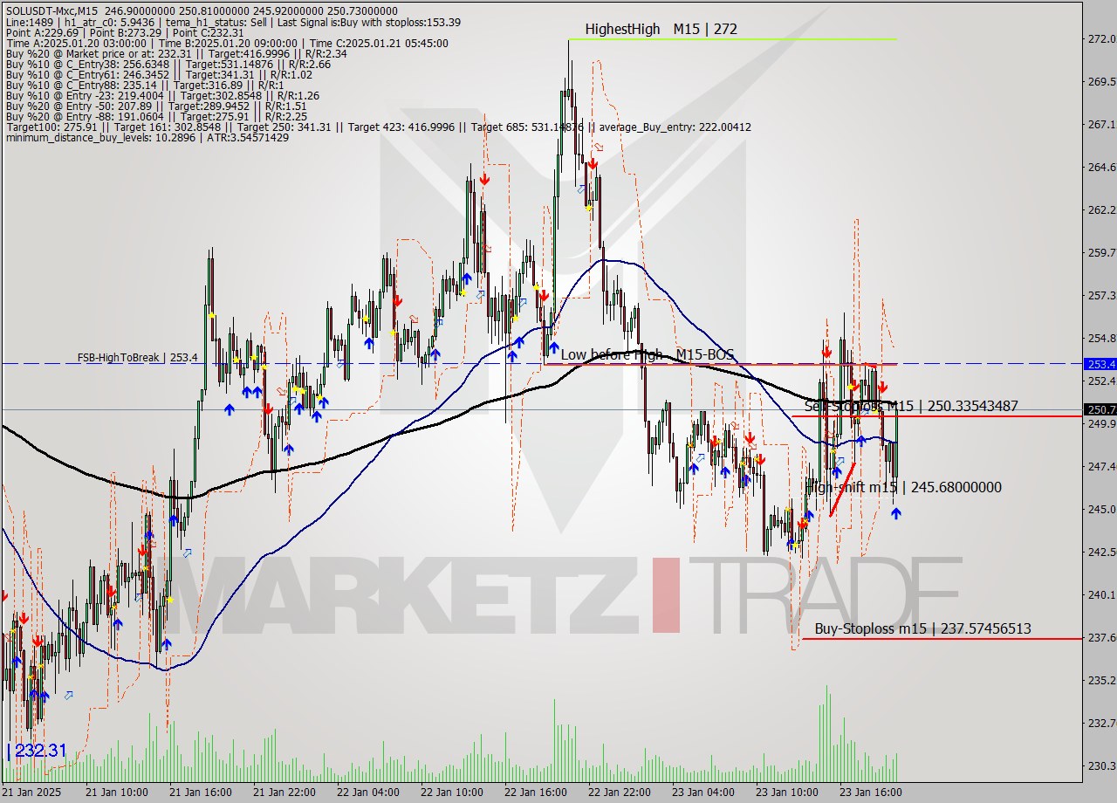Viewport: 1117px width, 803px height.
Task: Select the Buy-Stoploss m15 | 237.57456513 label
Action: tap(922, 628)
